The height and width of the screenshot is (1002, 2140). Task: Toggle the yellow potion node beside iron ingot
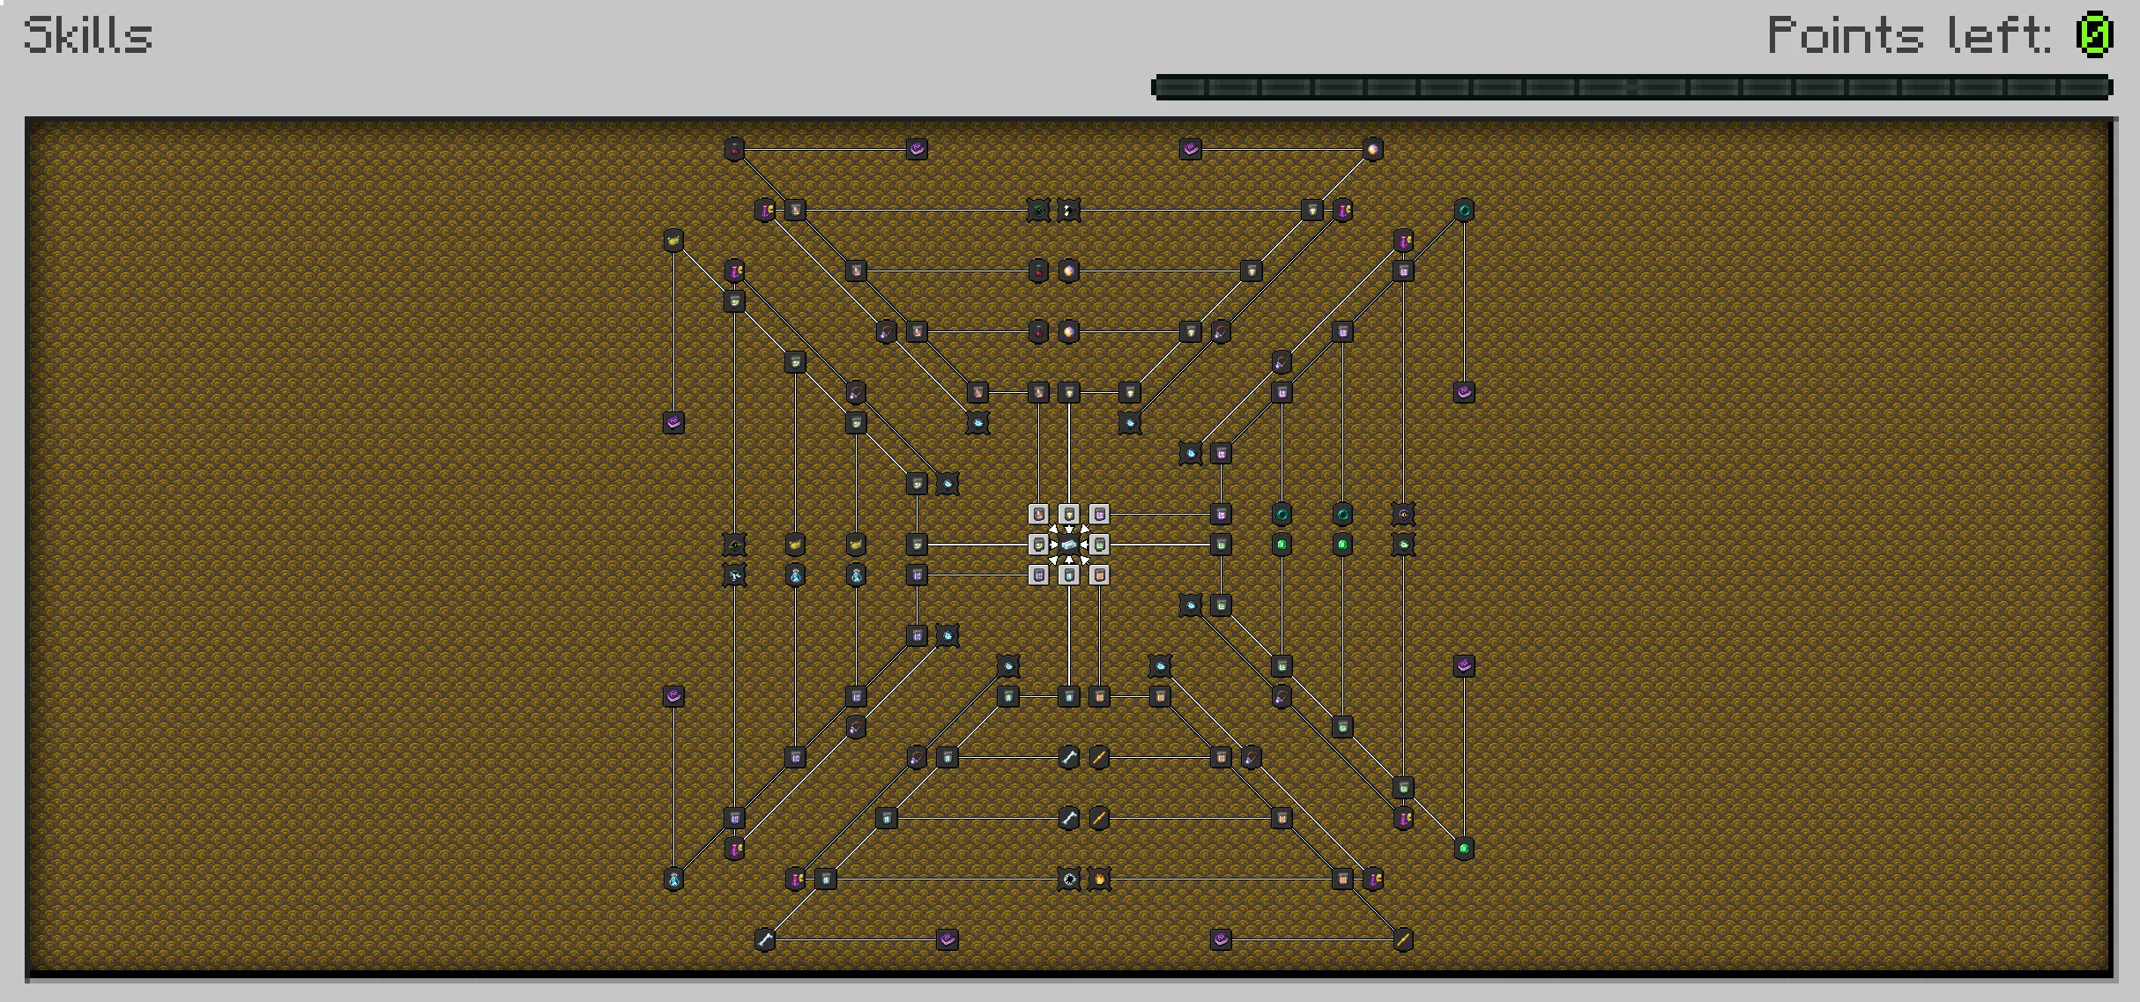[1069, 514]
